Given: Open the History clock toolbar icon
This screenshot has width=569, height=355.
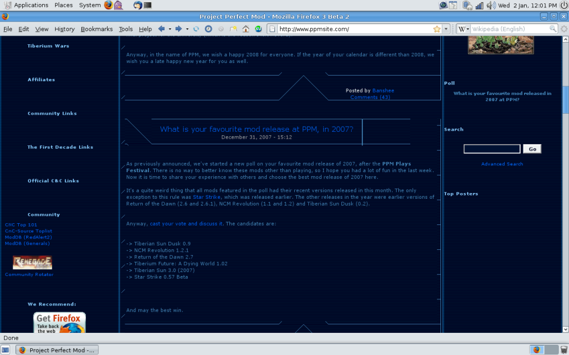Looking at the screenshot, I should click(208, 29).
